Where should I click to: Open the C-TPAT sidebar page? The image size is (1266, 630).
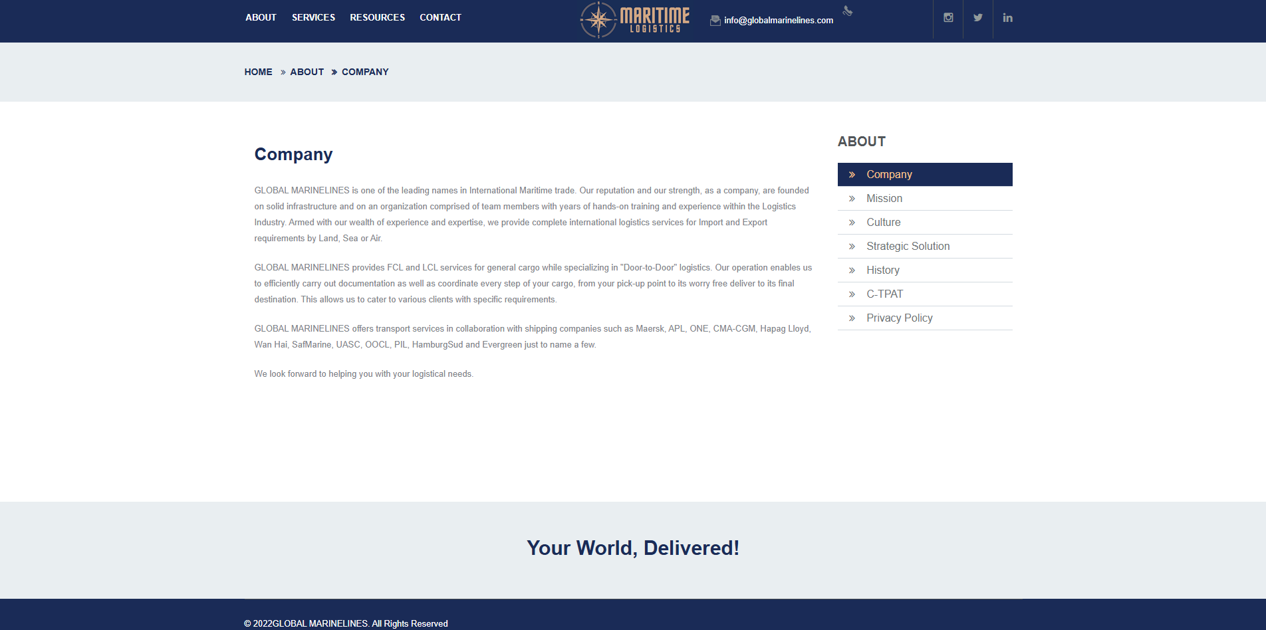click(884, 294)
